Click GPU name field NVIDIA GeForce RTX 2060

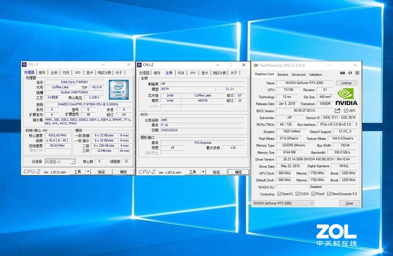tap(304, 83)
